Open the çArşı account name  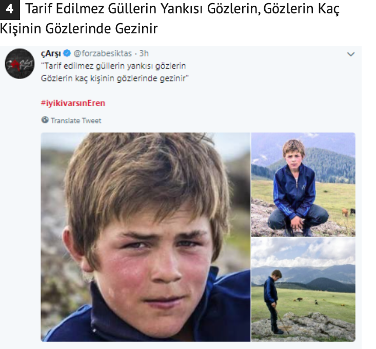click(51, 53)
